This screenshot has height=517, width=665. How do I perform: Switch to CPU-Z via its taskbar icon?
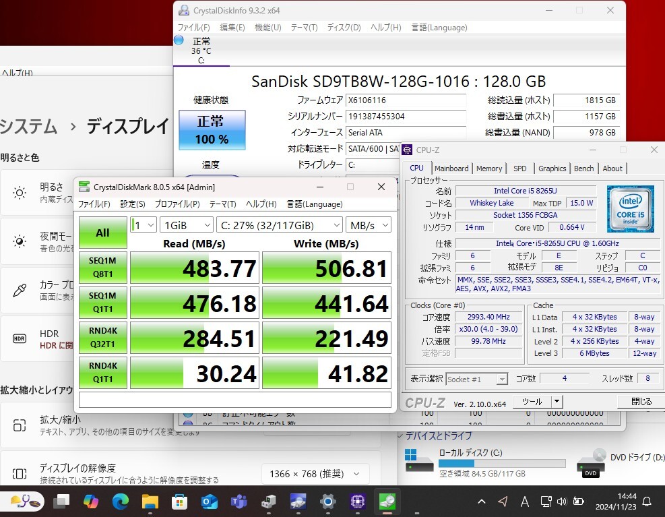[x=358, y=501]
